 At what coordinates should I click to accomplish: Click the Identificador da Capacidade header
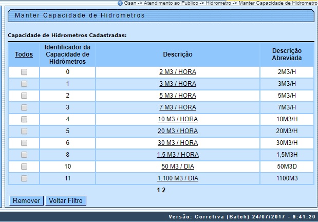point(67,54)
